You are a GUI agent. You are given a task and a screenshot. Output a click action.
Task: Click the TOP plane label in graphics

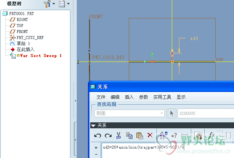[219, 60]
